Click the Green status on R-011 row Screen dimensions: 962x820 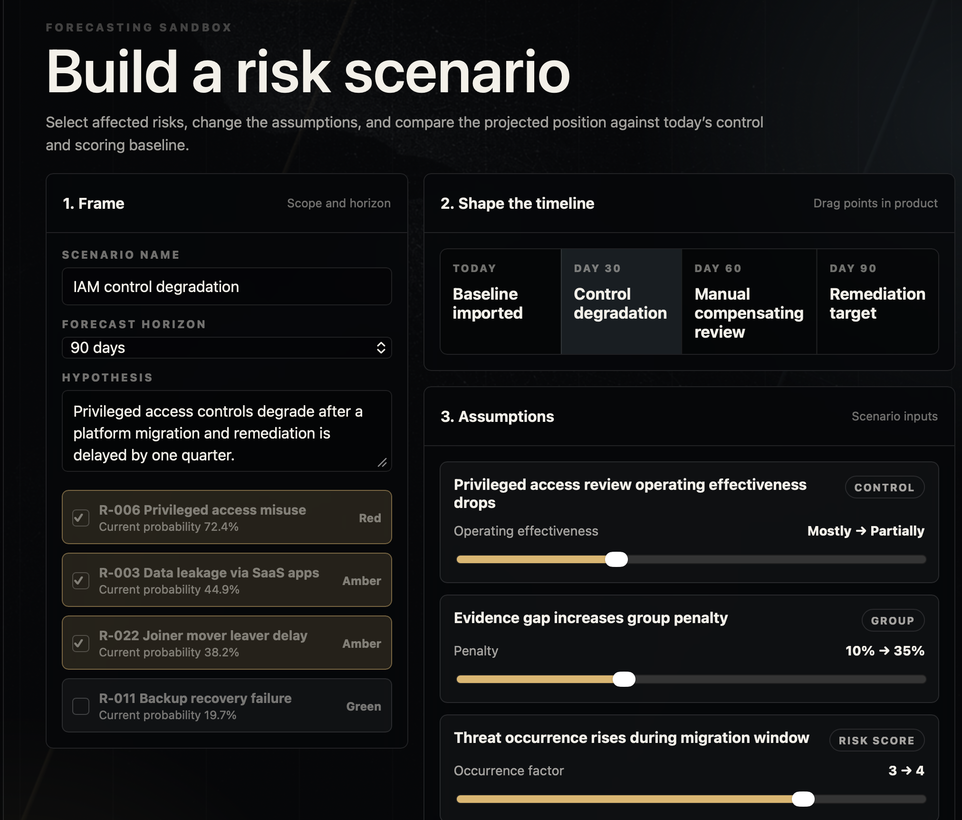(x=364, y=706)
